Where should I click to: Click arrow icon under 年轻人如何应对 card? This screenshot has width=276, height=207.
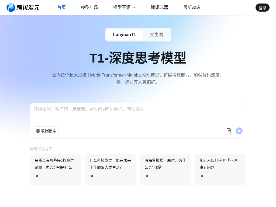[x=202, y=176]
